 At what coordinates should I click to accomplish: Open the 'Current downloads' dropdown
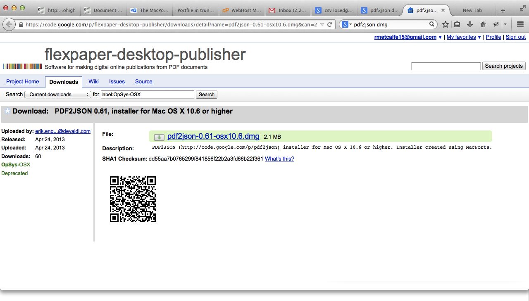(58, 95)
